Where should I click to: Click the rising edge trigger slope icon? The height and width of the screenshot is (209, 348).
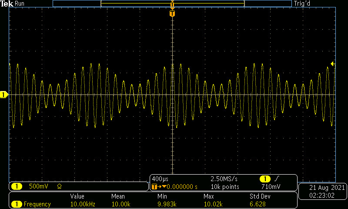click(x=277, y=179)
